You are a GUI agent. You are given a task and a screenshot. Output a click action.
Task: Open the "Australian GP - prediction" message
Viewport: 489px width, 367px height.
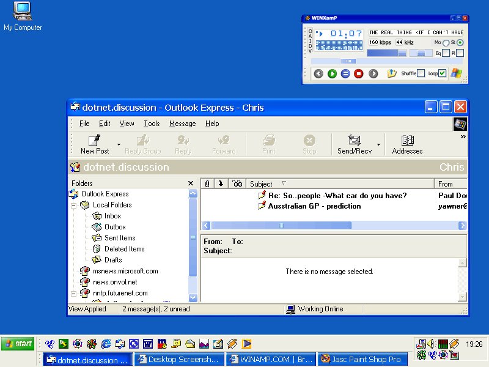pyautogui.click(x=314, y=206)
